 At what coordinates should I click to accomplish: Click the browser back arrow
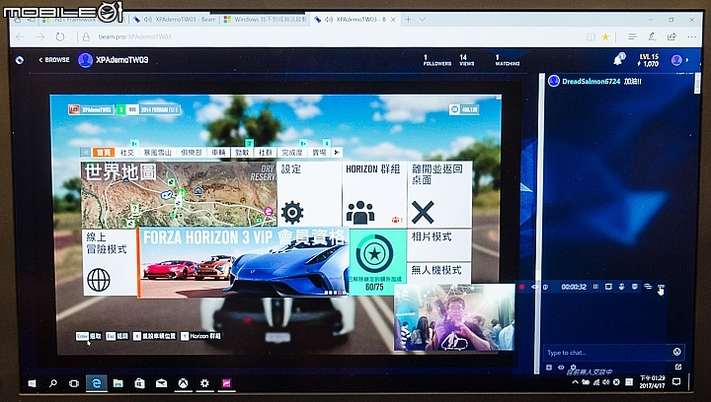coord(21,36)
